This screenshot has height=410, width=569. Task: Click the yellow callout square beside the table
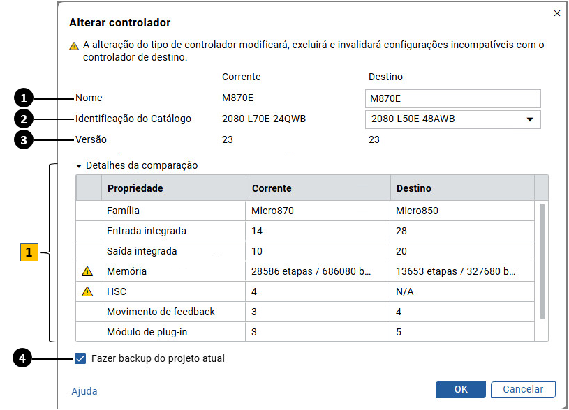point(29,253)
